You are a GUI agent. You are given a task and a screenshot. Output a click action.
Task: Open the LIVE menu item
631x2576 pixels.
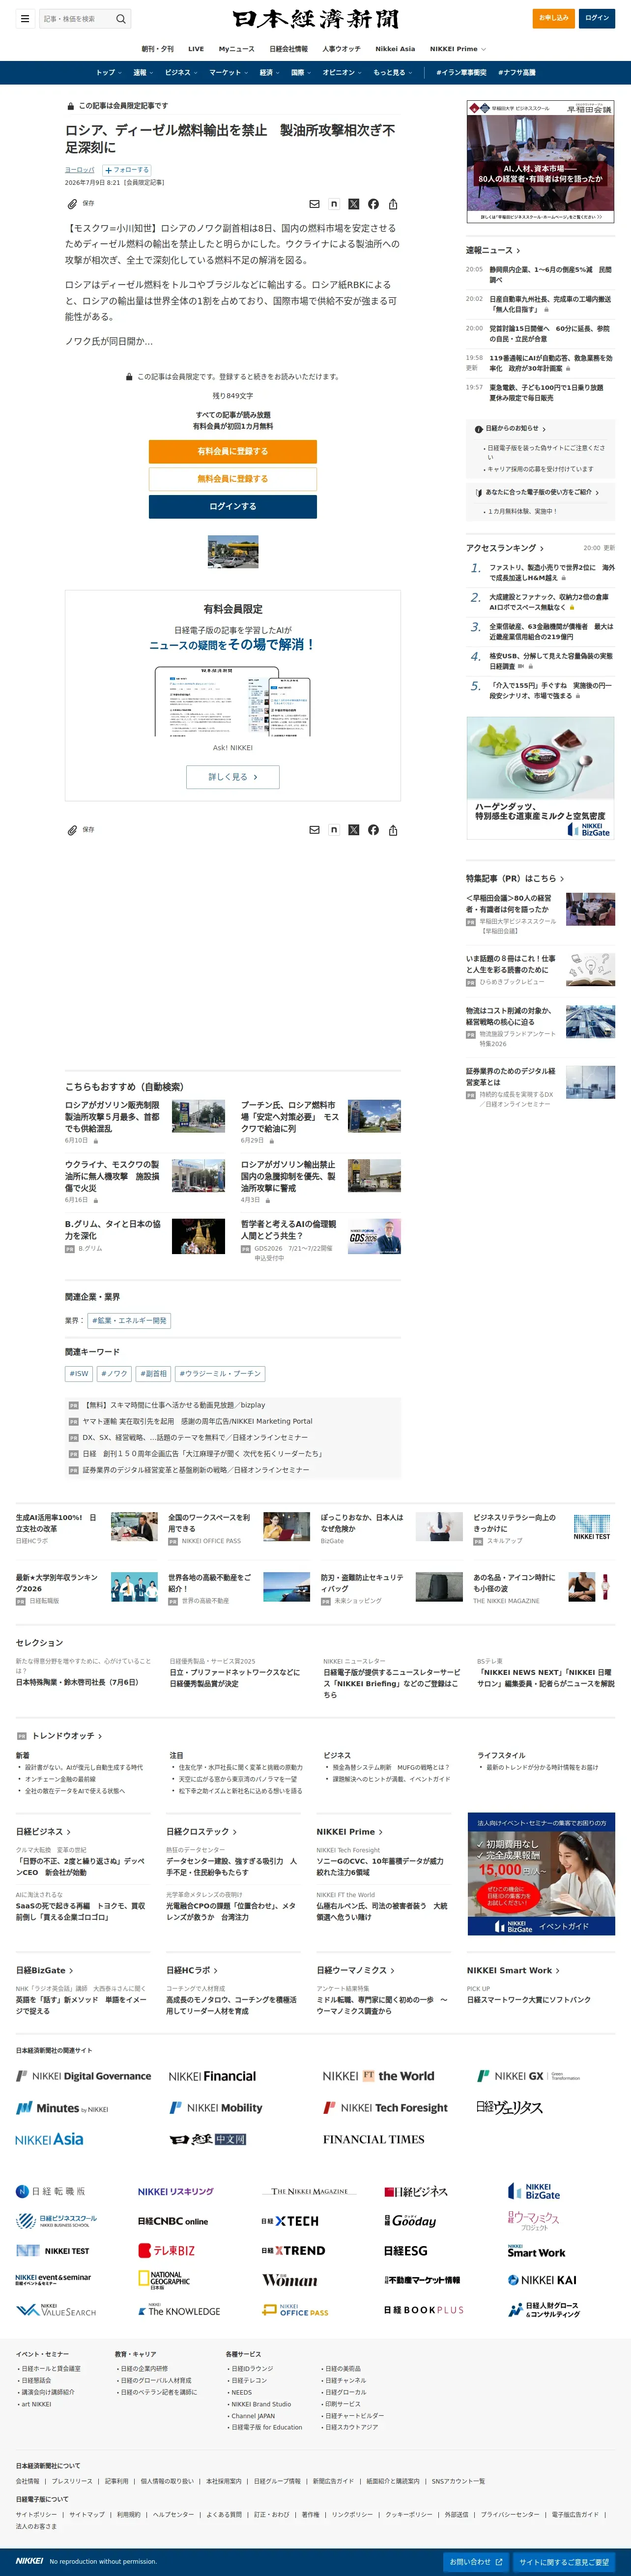(x=196, y=49)
